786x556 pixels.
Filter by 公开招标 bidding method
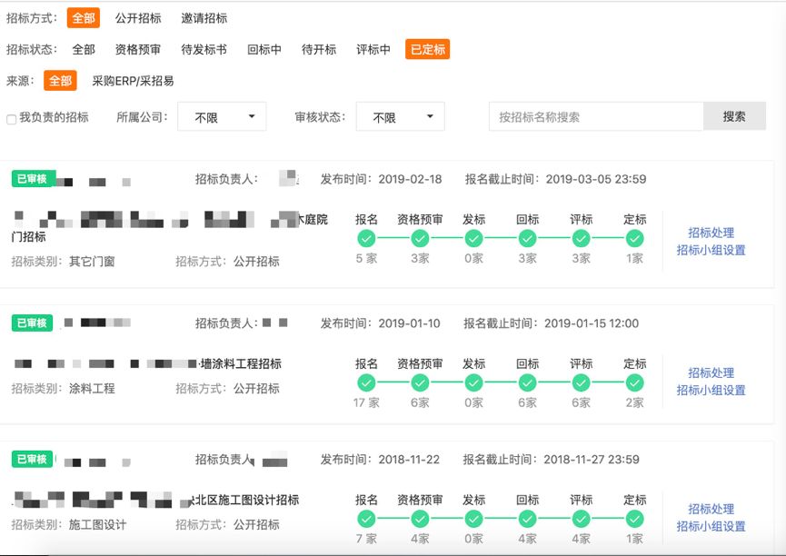[138, 18]
